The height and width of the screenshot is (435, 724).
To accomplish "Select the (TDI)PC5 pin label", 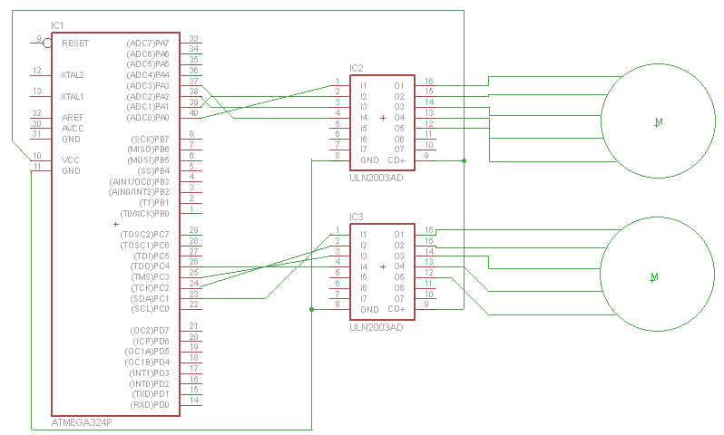I will 152,256.
